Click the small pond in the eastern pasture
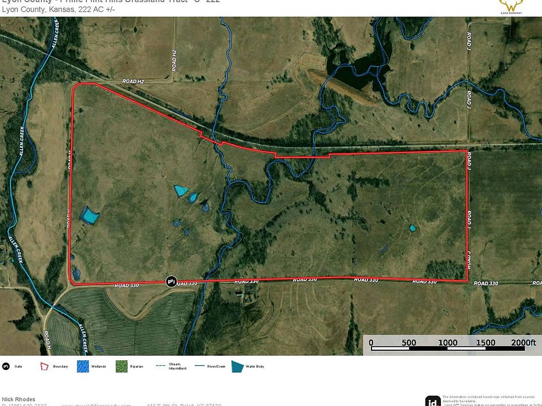542x406 pixels. coord(413,228)
